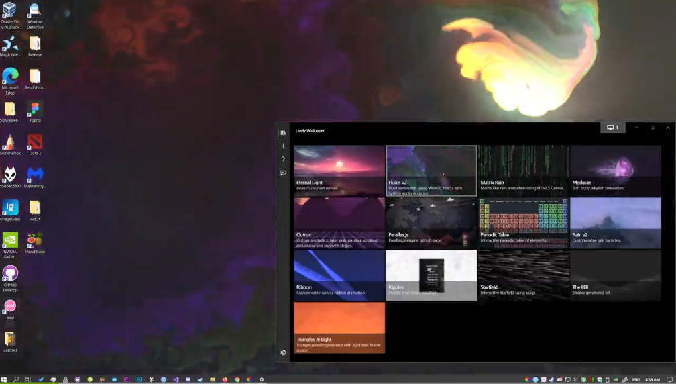The width and height of the screenshot is (676, 384).
Task: Select the ImageGlass desktop icon
Action: [10, 210]
